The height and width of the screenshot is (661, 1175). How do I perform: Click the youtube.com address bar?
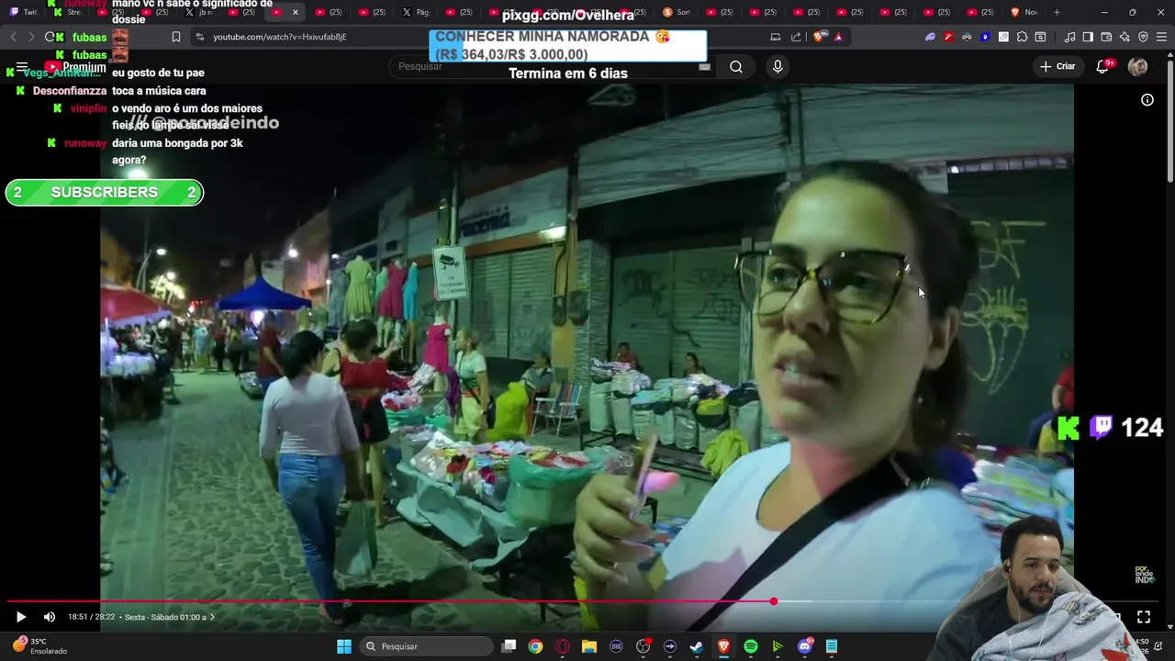tap(477, 37)
